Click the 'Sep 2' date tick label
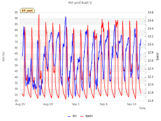The width and height of the screenshot is (161, 121). [76, 104]
